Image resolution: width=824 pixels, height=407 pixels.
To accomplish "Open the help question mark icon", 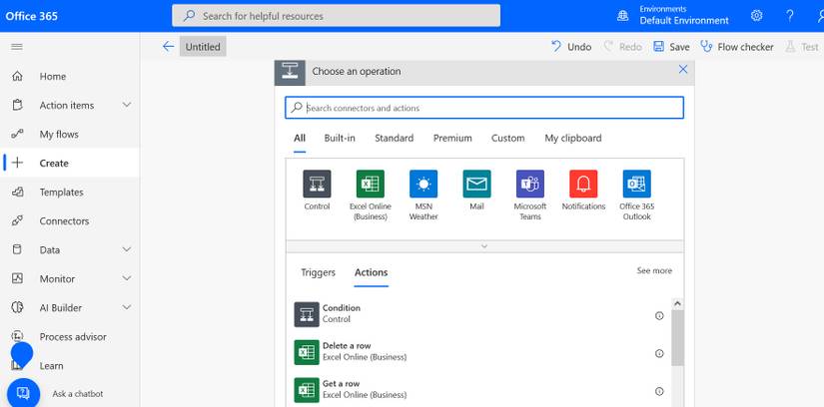I will 790,16.
